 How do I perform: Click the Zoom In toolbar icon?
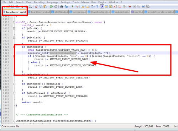72,6
